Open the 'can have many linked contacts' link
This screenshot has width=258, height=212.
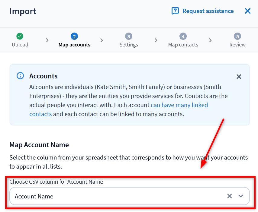[x=179, y=105]
